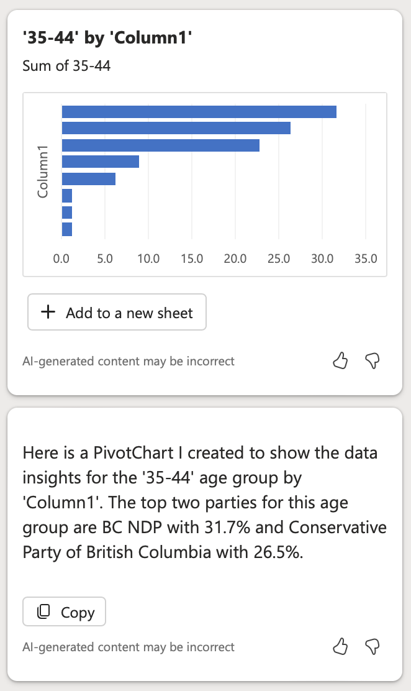
Task: Add the chart to a new sheet
Action: pos(117,312)
